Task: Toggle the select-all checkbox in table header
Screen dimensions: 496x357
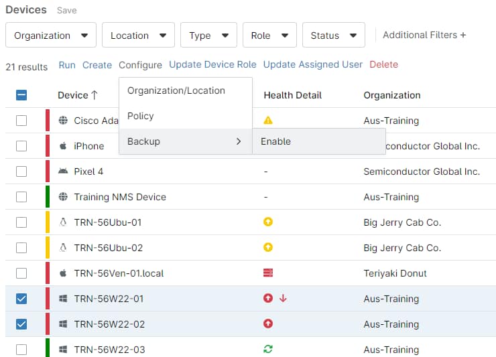Action: [21, 95]
